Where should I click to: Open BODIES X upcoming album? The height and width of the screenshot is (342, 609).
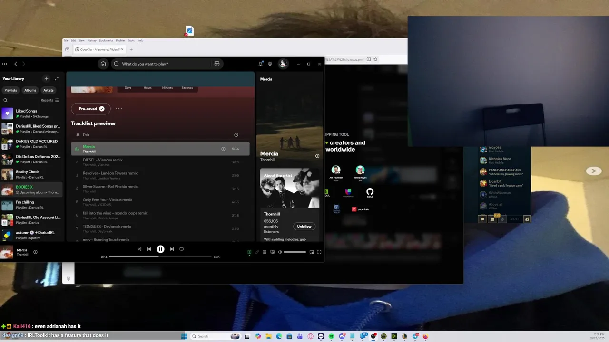coord(31,190)
